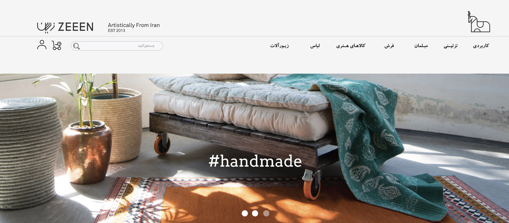
Task: Open the تزئینی menu item
Action: tap(451, 46)
